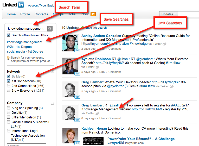The width and height of the screenshot is (199, 146).
Task: Click Twitter bird in Greg's AALL webinar update
Action: point(97,113)
